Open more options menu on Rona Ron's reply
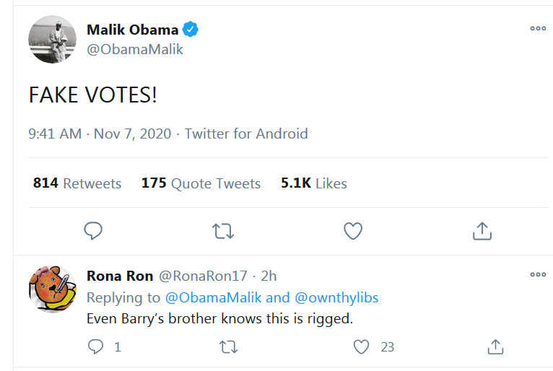The height and width of the screenshot is (371, 553). pyautogui.click(x=538, y=275)
